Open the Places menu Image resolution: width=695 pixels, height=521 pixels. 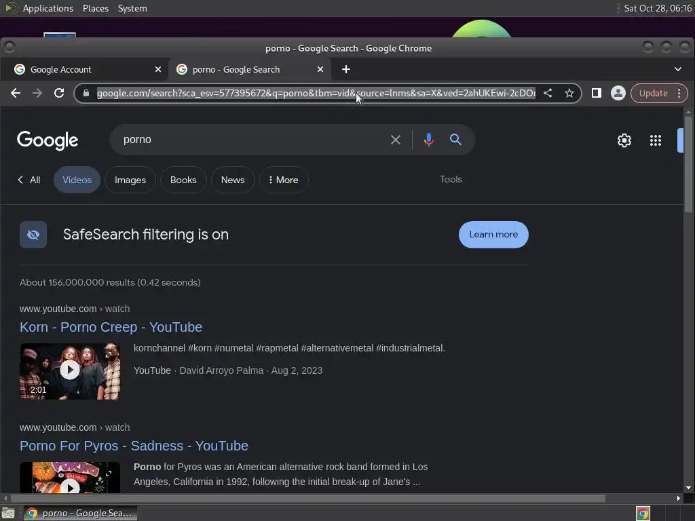(95, 8)
